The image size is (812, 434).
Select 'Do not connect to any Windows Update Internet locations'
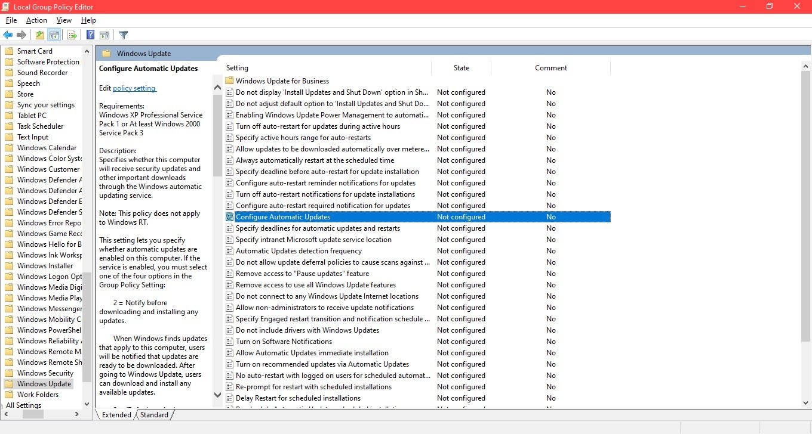(327, 296)
